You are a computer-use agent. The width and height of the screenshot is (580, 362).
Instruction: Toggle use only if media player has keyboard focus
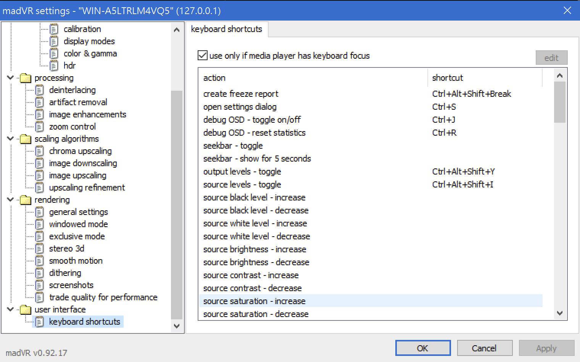coord(203,56)
